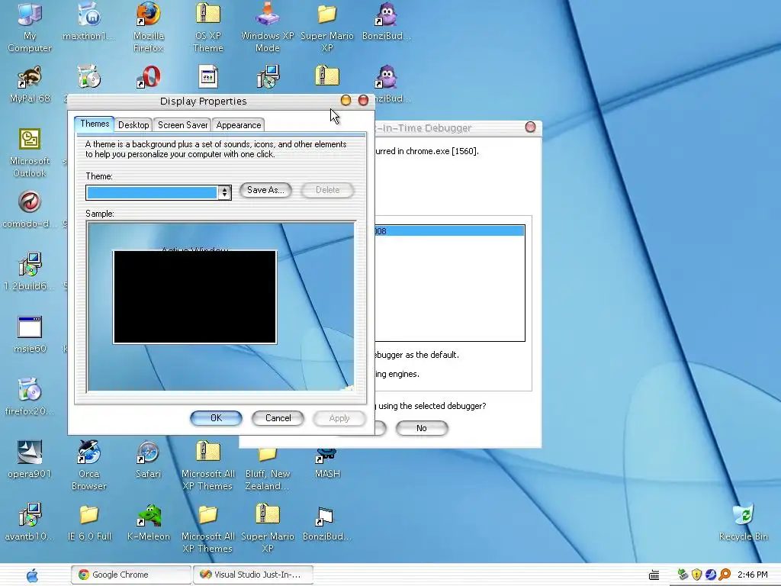Click the keyboard icon in the taskbar

654,575
